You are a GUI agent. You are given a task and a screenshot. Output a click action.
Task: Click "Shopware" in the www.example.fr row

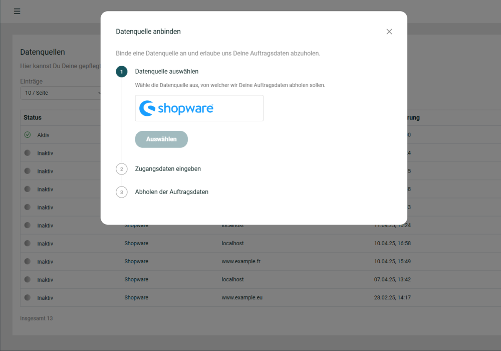pos(136,261)
